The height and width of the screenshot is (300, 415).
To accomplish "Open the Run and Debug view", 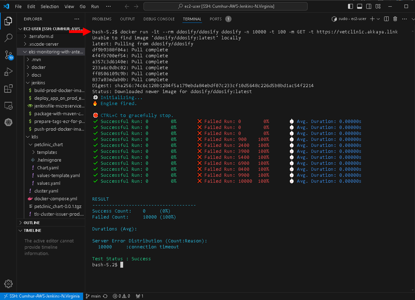I will (8, 72).
